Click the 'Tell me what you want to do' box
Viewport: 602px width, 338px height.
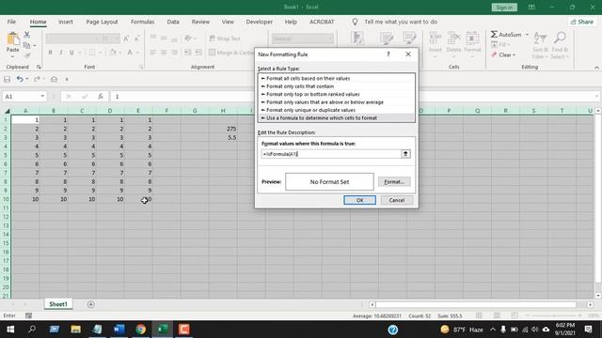coord(401,22)
